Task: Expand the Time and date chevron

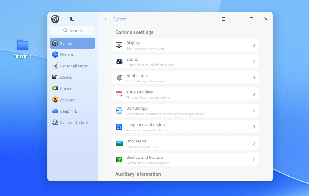Action: (254, 94)
